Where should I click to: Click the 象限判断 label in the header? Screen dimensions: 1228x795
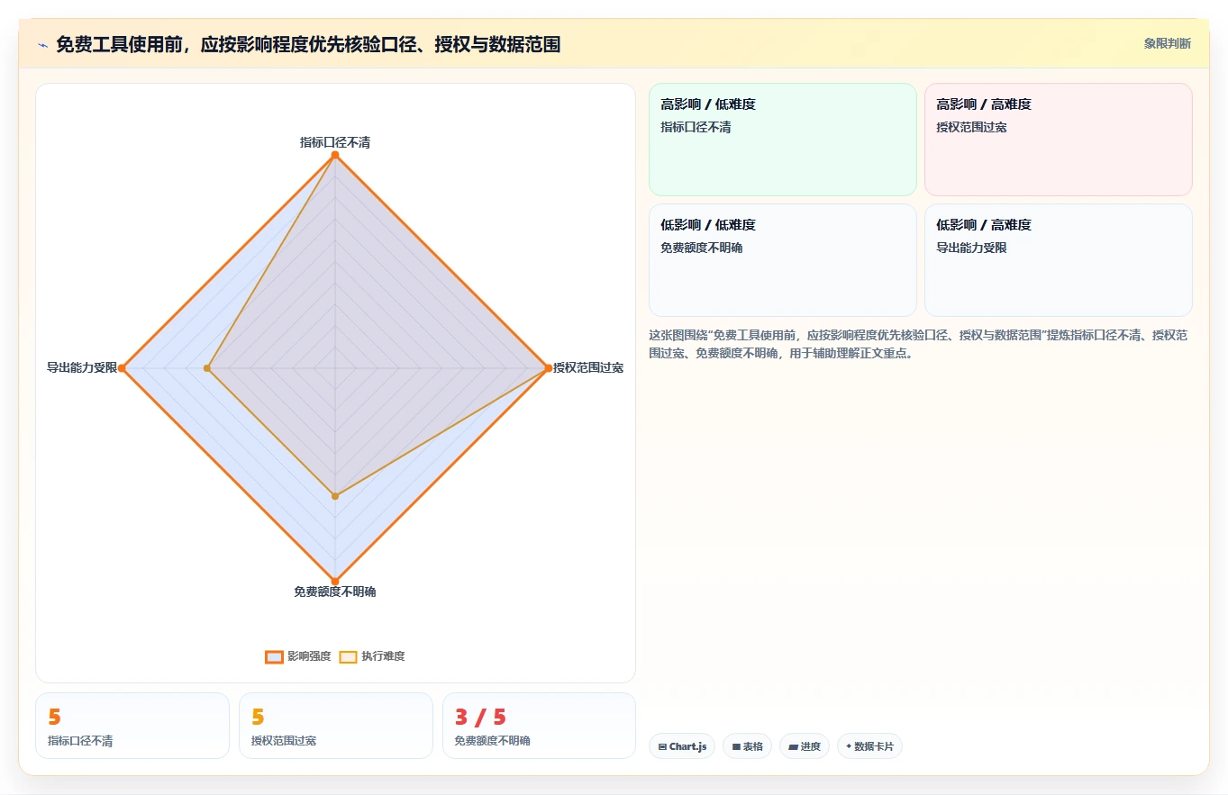(x=1167, y=43)
